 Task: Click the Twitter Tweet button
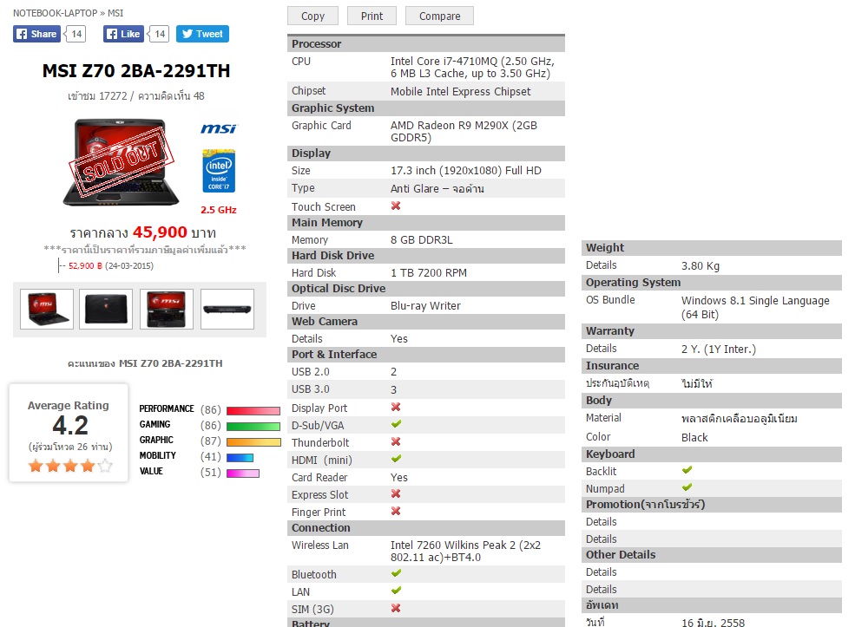[202, 34]
